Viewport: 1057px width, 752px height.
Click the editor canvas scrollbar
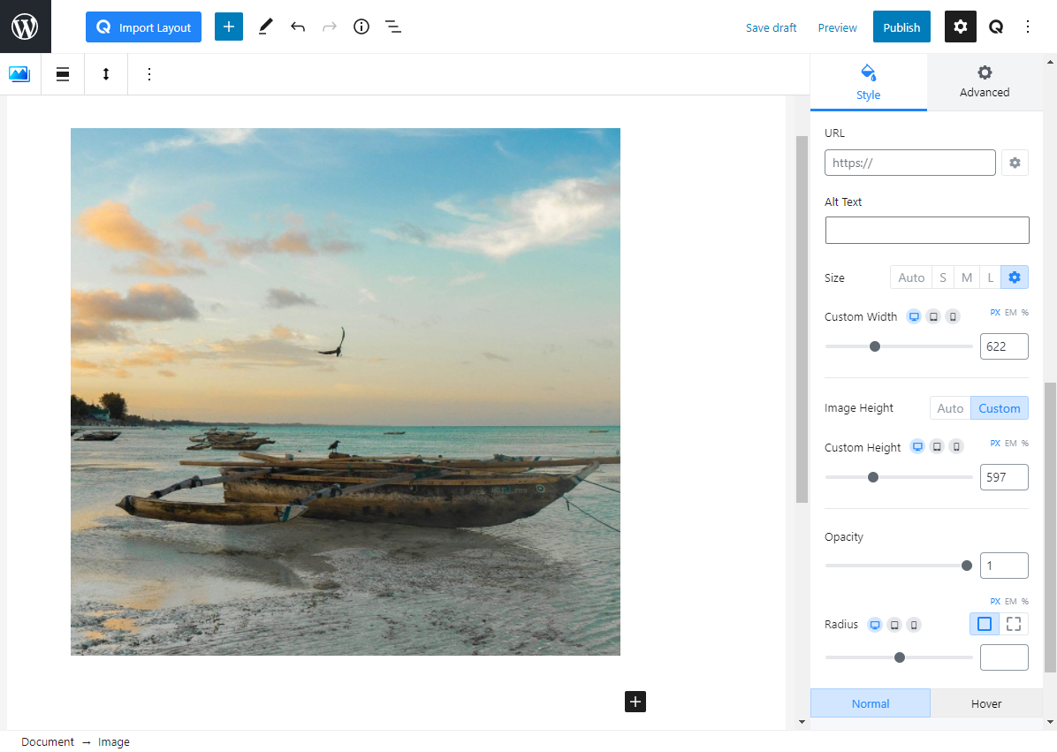click(802, 319)
